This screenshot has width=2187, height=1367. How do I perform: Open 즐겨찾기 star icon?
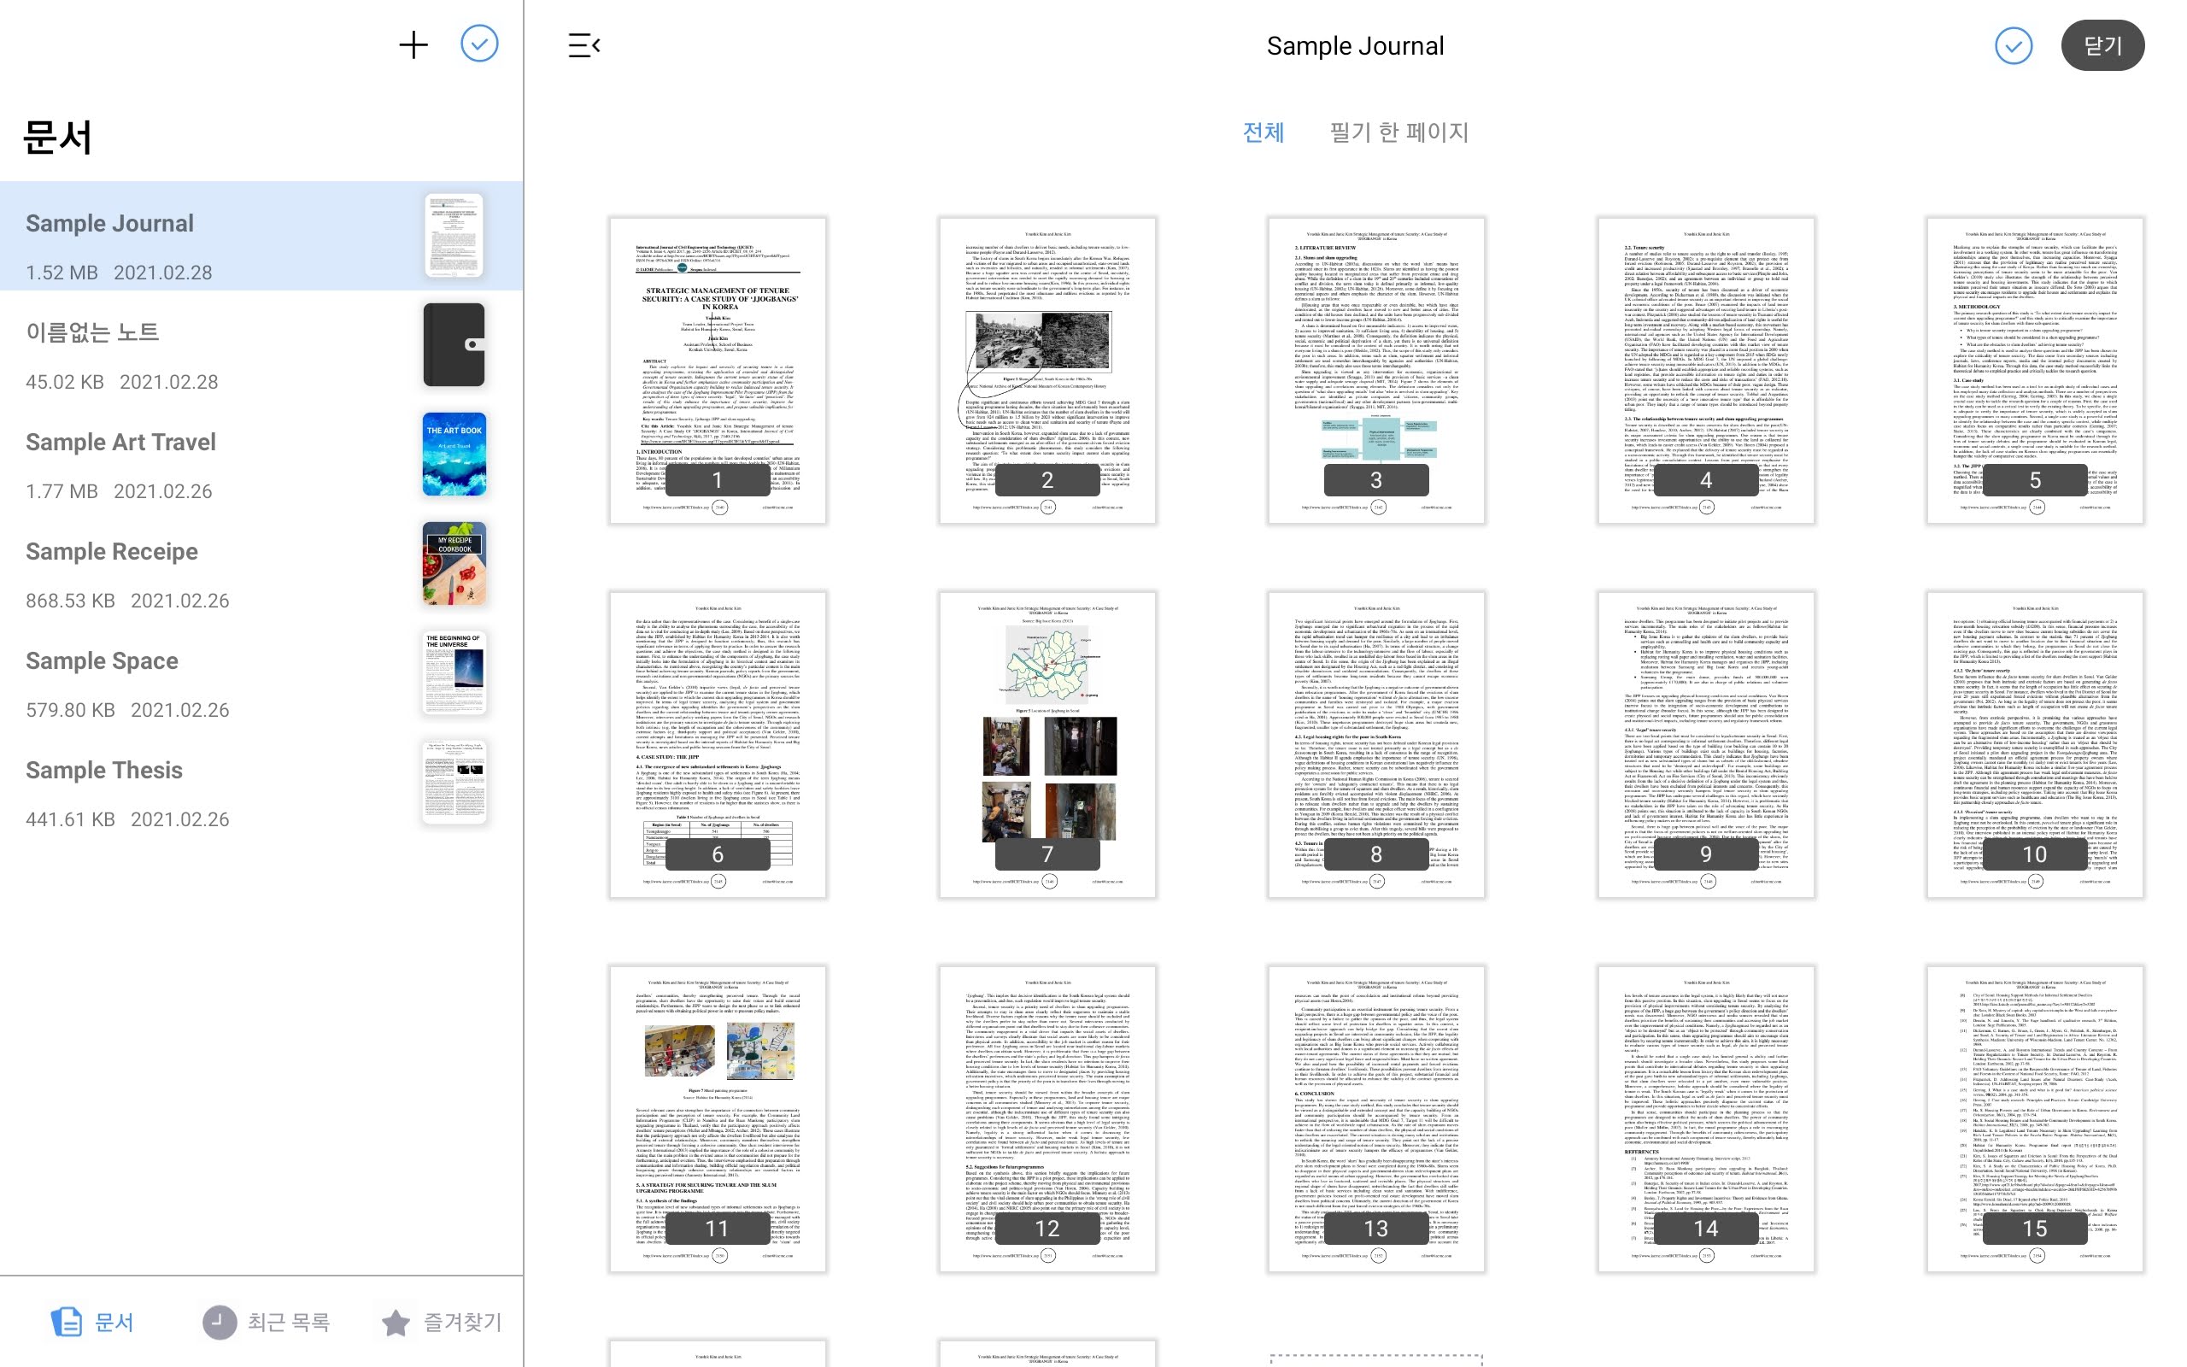(396, 1322)
